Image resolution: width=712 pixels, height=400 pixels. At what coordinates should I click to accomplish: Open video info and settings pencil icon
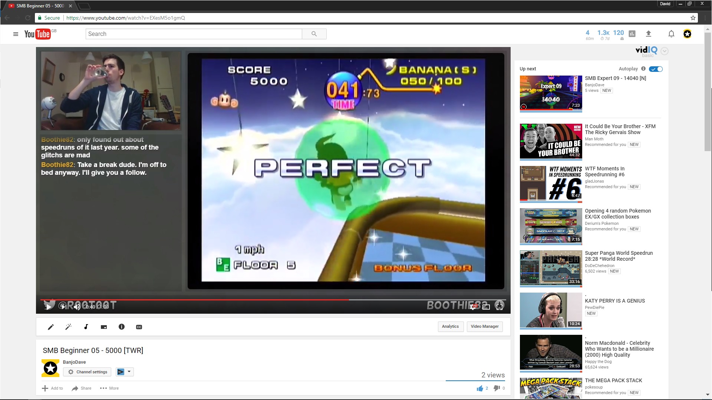pyautogui.click(x=51, y=327)
